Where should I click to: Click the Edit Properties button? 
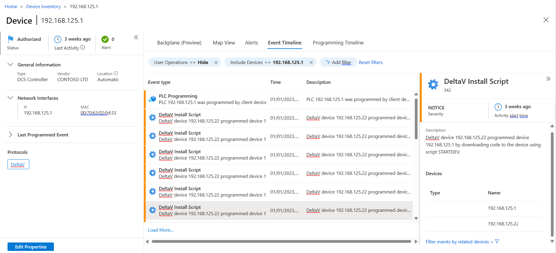[31, 247]
